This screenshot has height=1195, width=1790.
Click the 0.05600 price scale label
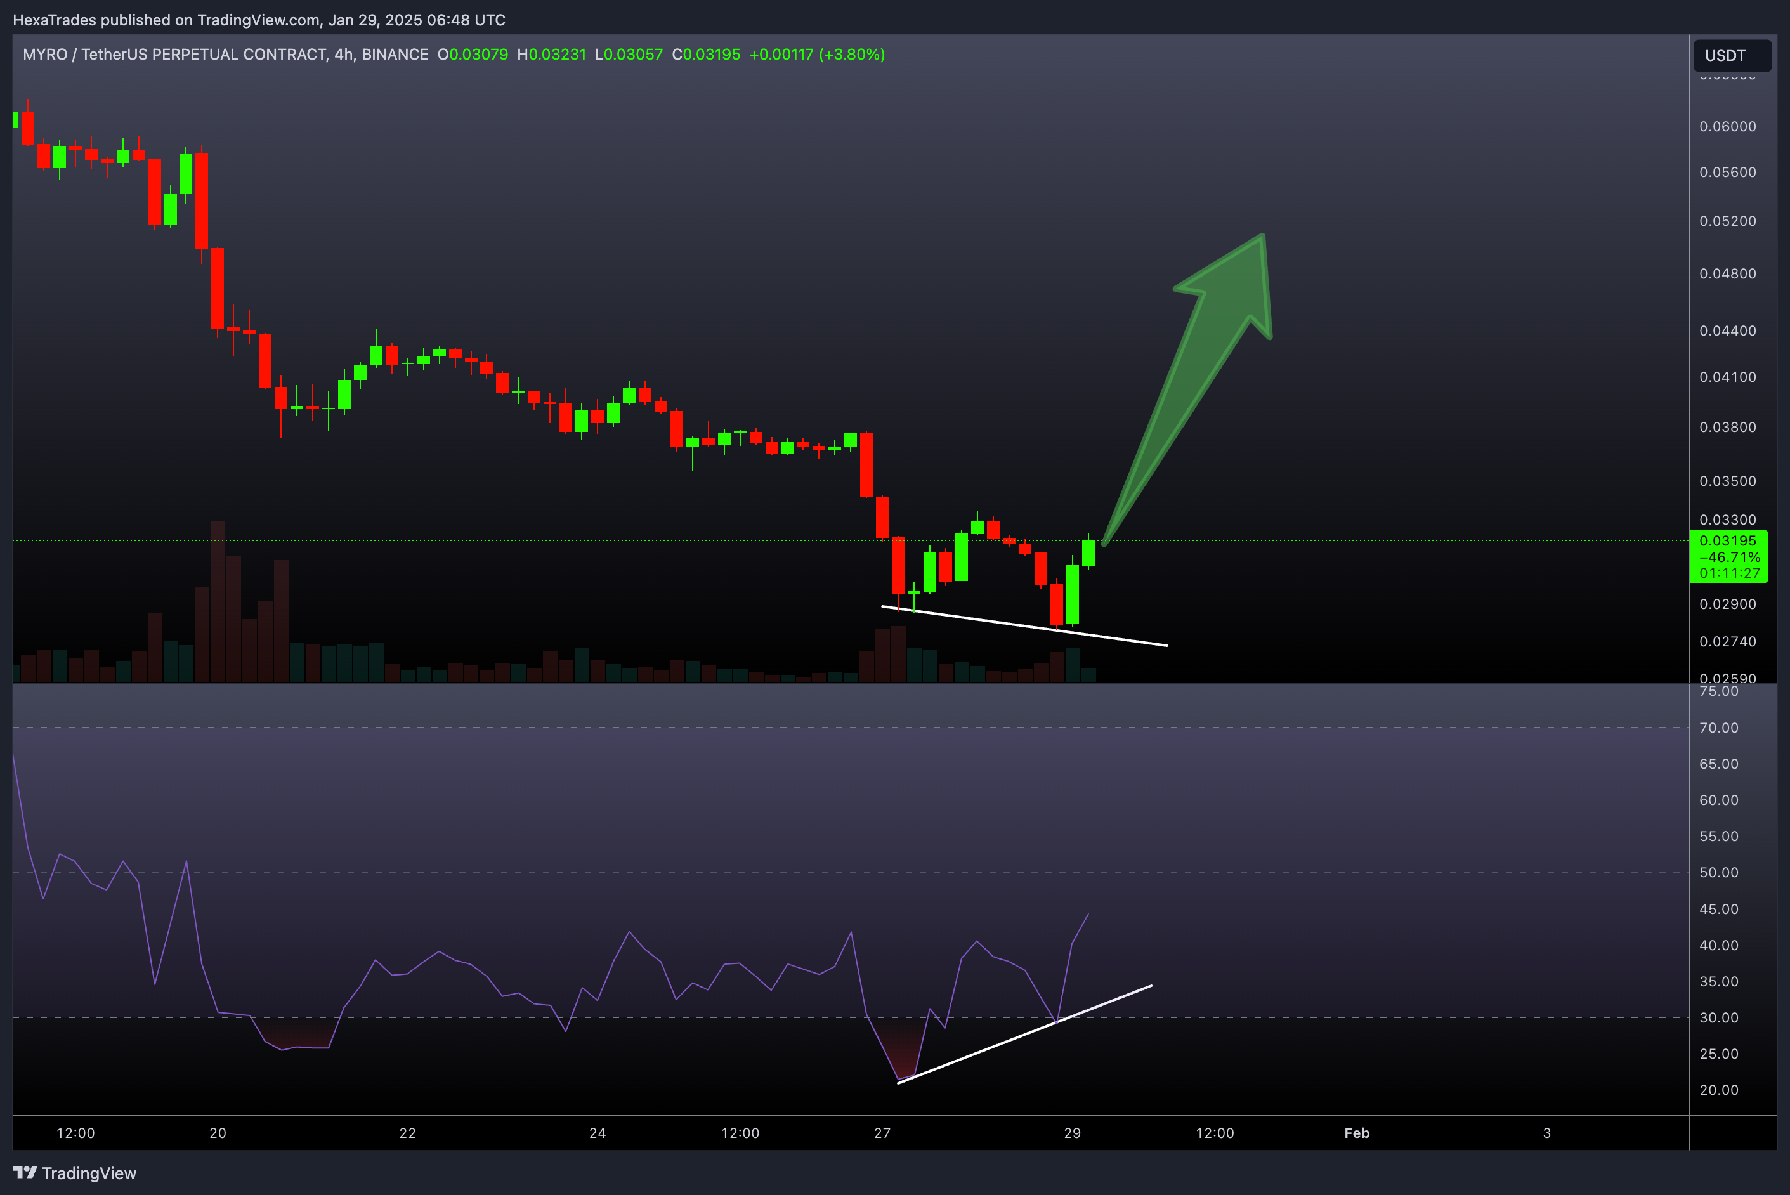coord(1727,173)
